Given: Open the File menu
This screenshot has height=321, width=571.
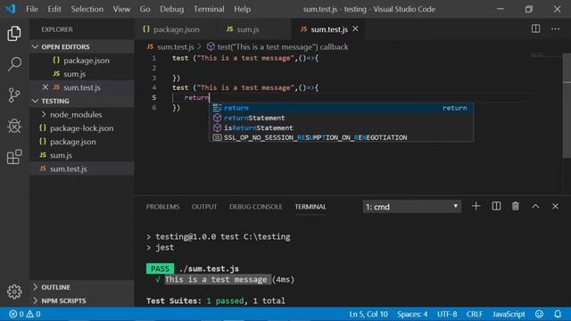Looking at the screenshot, I should [32, 9].
